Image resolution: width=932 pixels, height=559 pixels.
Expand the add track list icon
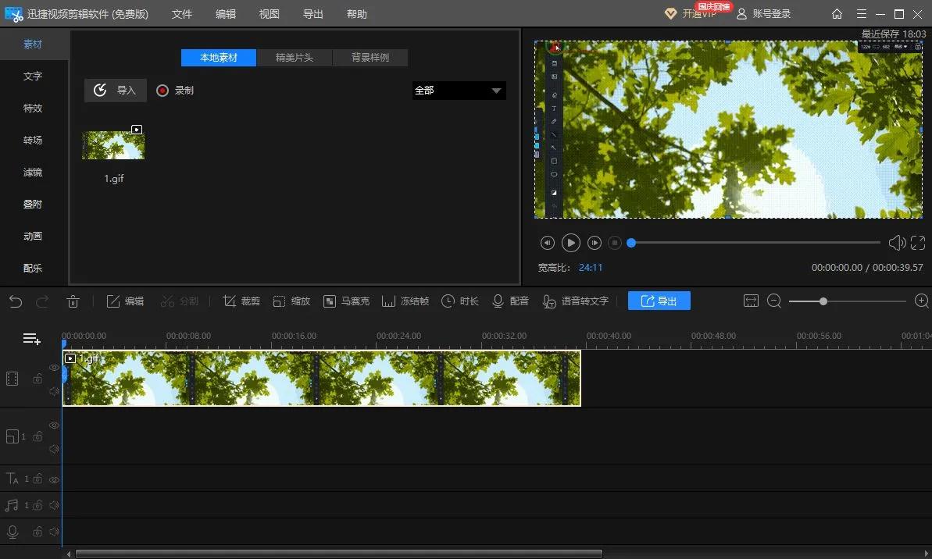[x=31, y=339]
